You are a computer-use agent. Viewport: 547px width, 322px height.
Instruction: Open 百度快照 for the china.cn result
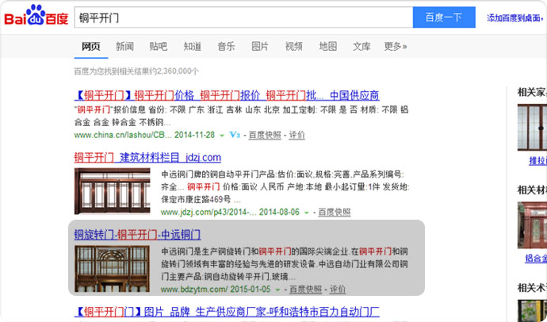(x=265, y=135)
